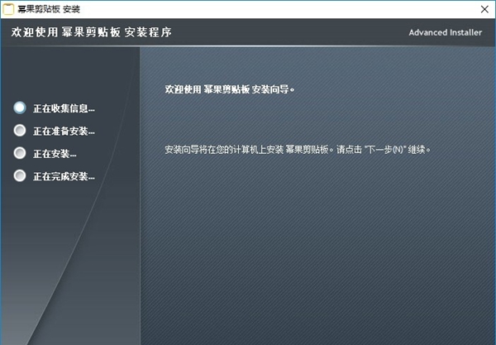Click the 正在完成安装... step label
This screenshot has width=496, height=345.
tap(64, 176)
